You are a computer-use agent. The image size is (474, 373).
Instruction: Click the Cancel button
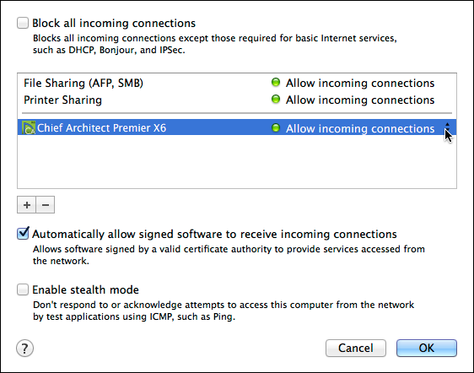coord(356,349)
